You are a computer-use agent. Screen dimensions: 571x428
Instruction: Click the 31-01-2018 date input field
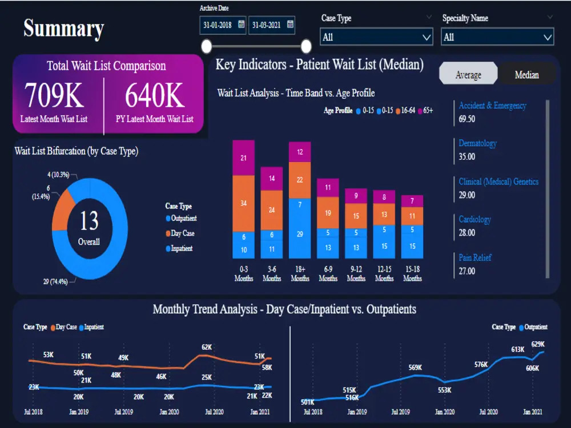coord(219,25)
